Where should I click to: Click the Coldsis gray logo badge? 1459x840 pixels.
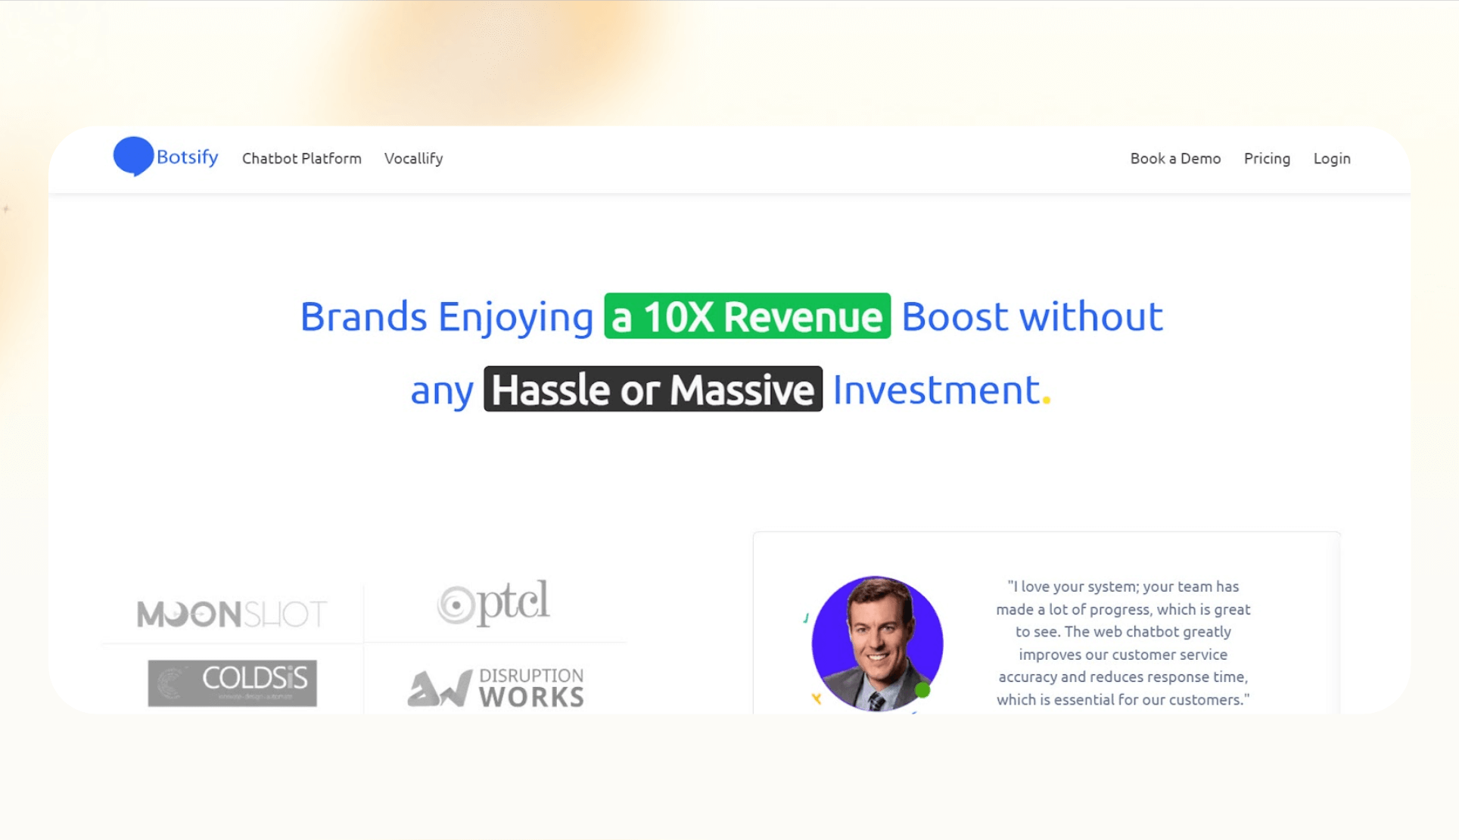click(x=232, y=683)
